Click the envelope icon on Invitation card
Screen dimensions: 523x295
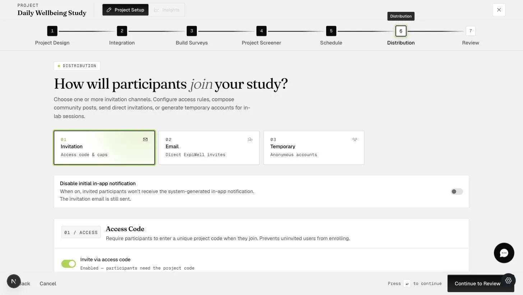(x=145, y=140)
